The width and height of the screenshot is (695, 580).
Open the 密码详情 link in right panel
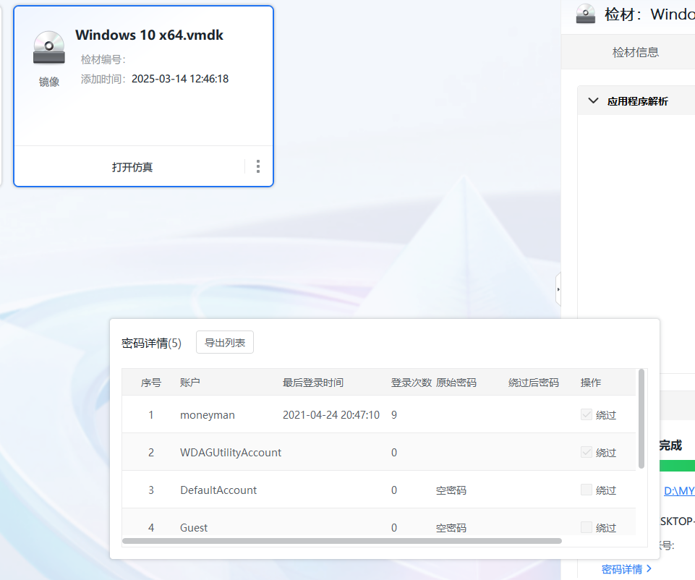coord(626,569)
